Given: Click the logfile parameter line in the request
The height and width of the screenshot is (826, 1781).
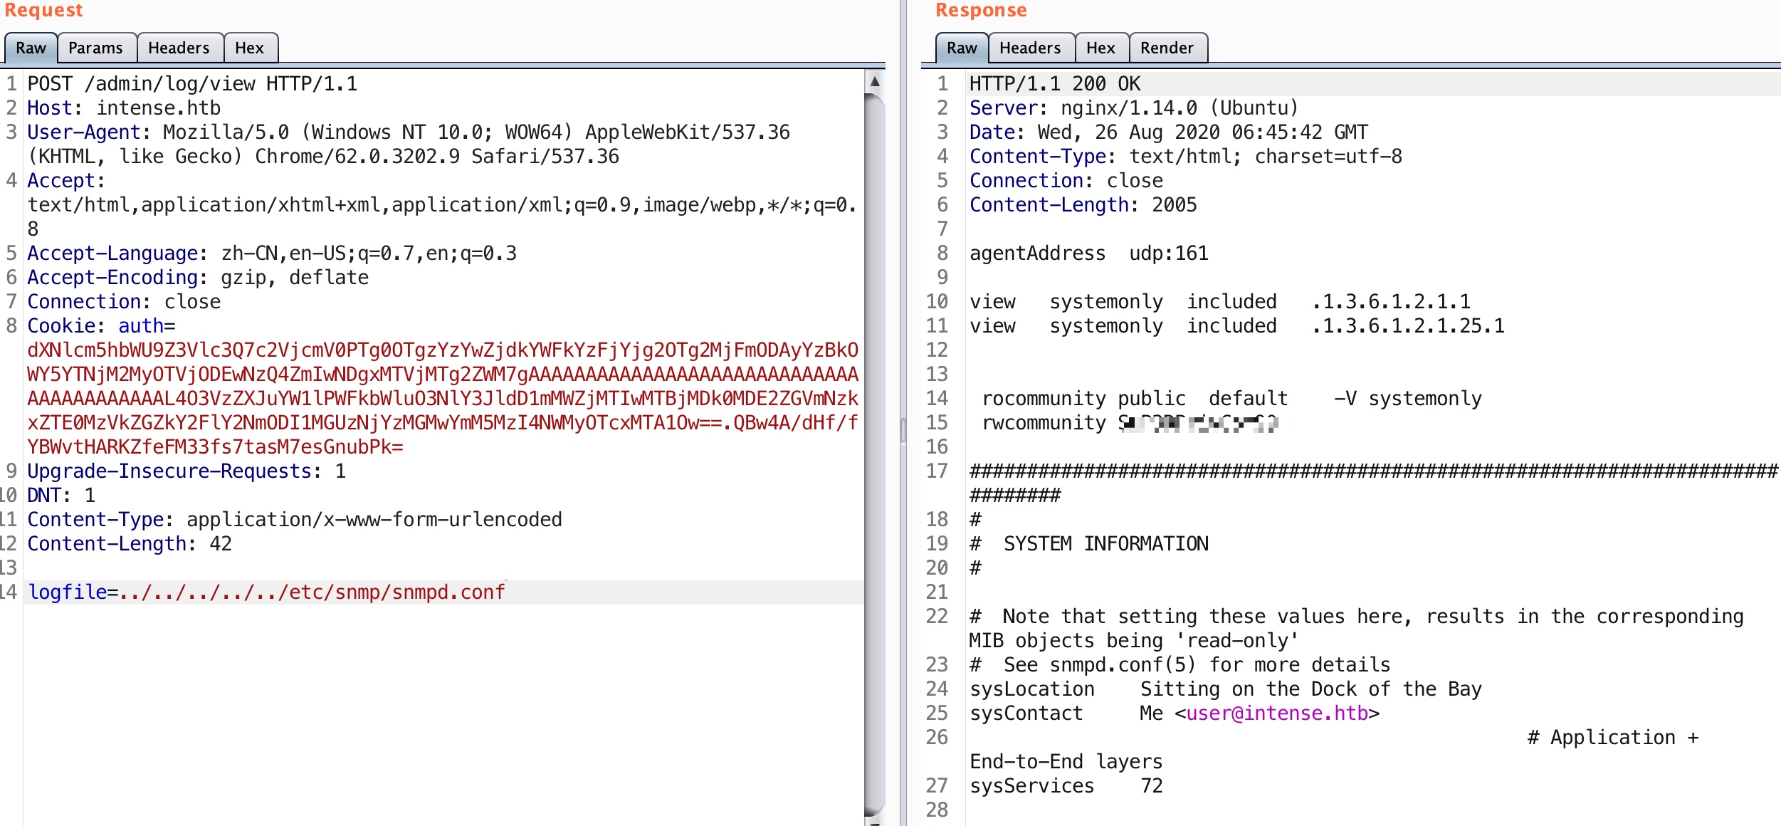Looking at the screenshot, I should (x=267, y=592).
